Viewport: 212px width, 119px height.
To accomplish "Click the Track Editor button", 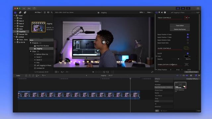I will pos(180,25).
